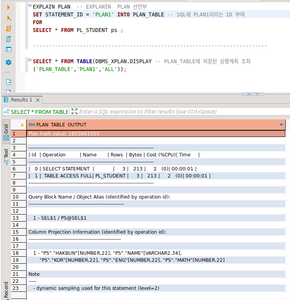Select the HAKBUN NAME projection row
The width and height of the screenshot is (290, 300).
156,253
